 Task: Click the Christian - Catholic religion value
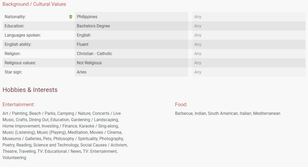pos(94,54)
